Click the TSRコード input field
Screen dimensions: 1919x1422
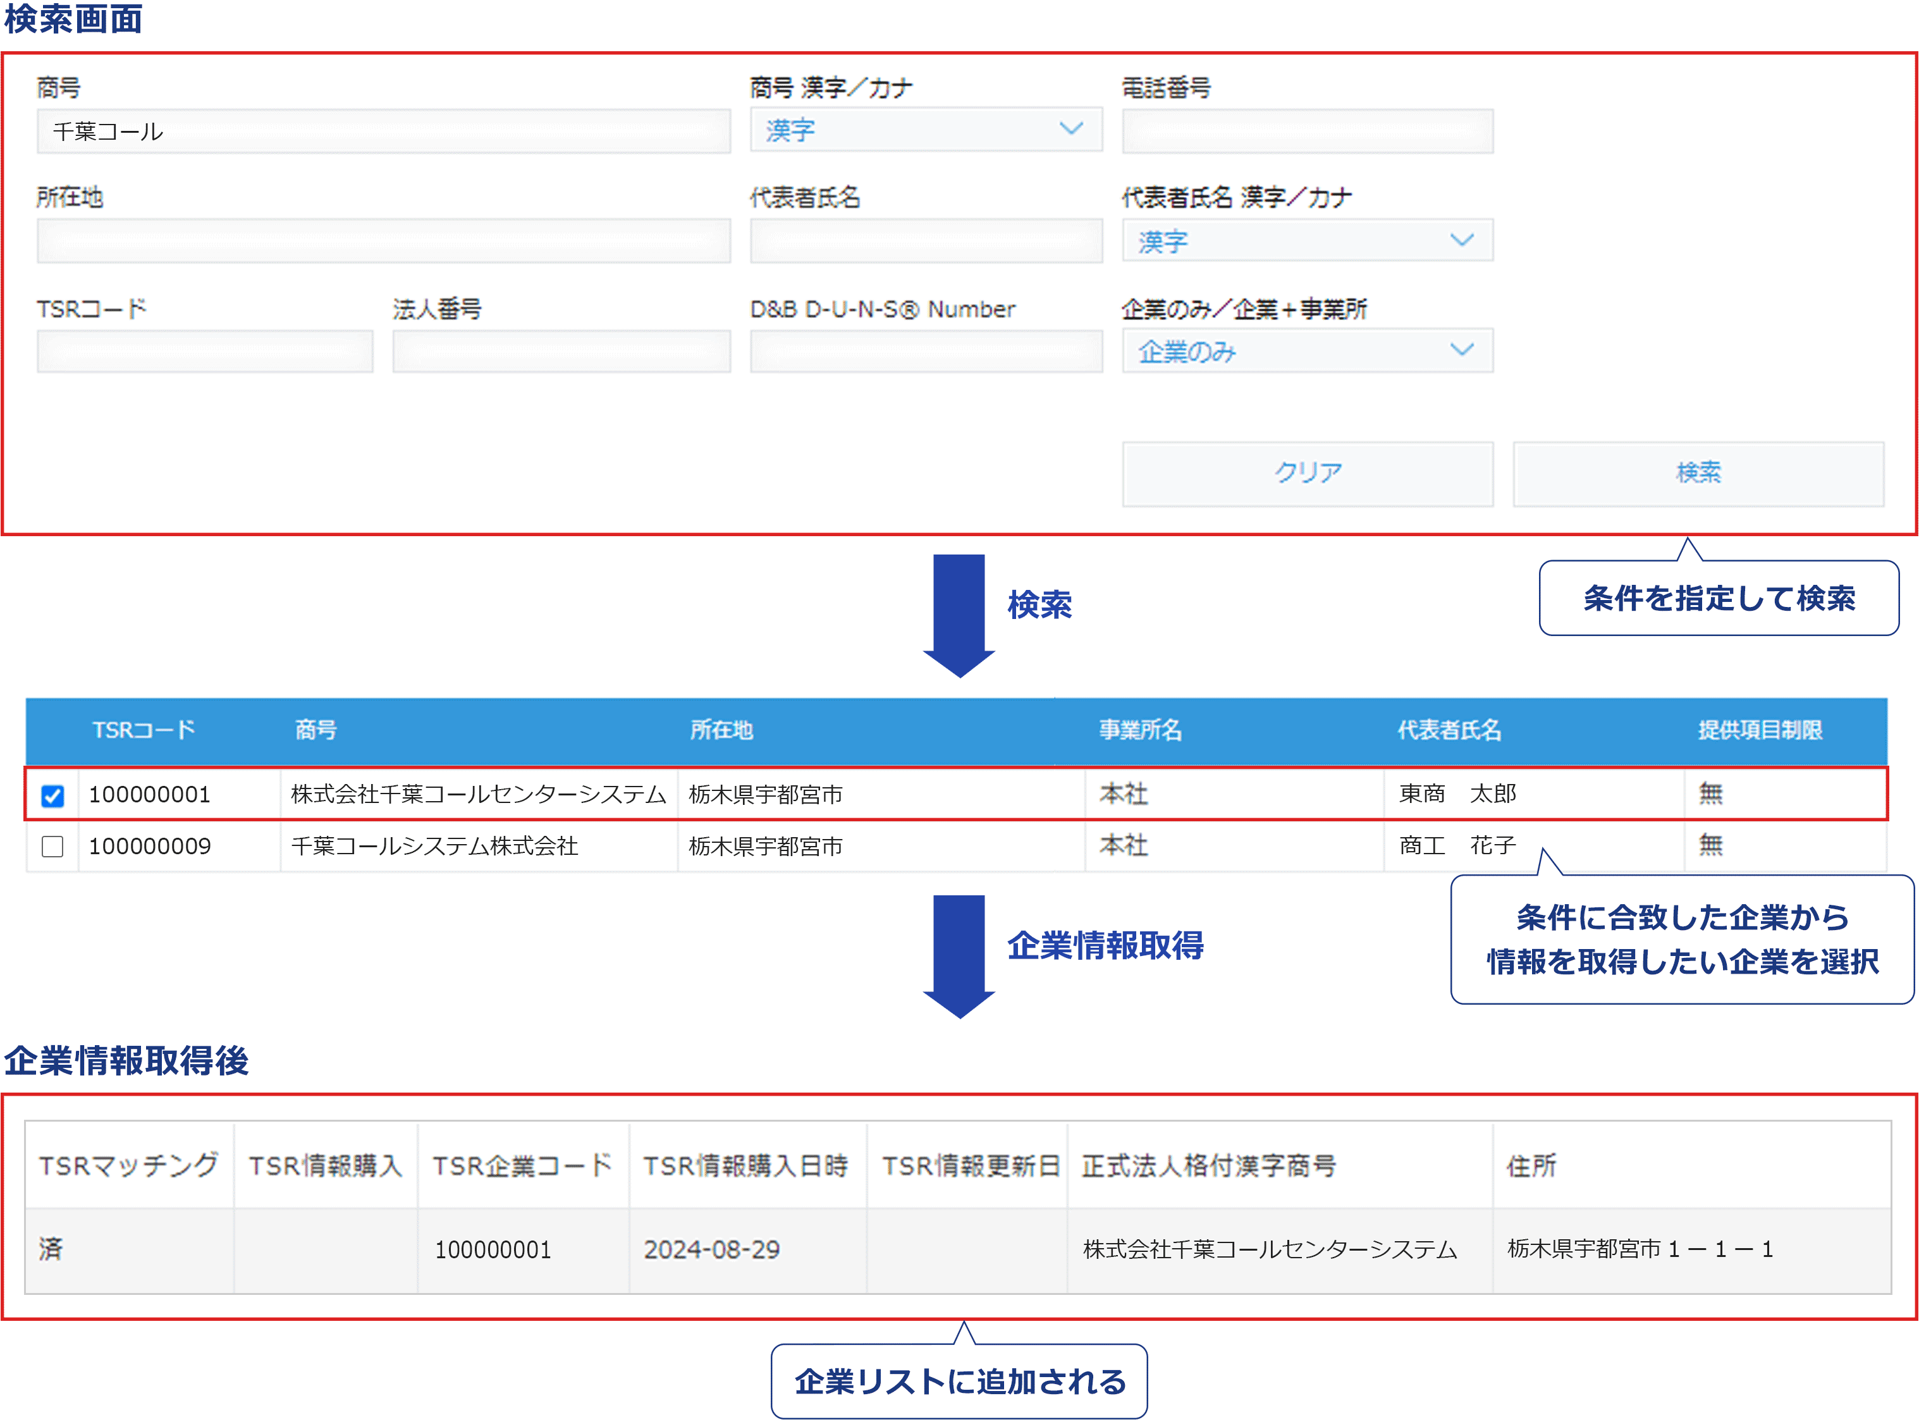click(x=205, y=351)
